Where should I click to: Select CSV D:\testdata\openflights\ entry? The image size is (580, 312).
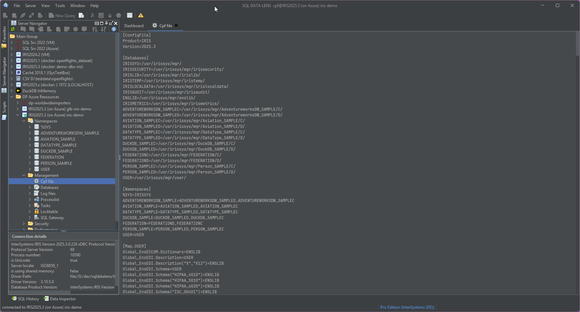tap(48, 79)
